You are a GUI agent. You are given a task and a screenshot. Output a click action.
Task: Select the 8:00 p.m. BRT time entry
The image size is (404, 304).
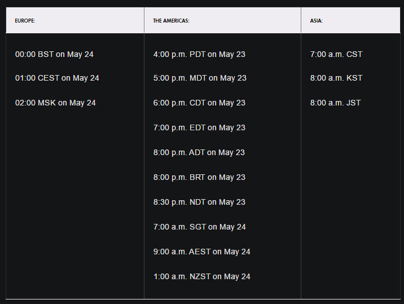199,178
